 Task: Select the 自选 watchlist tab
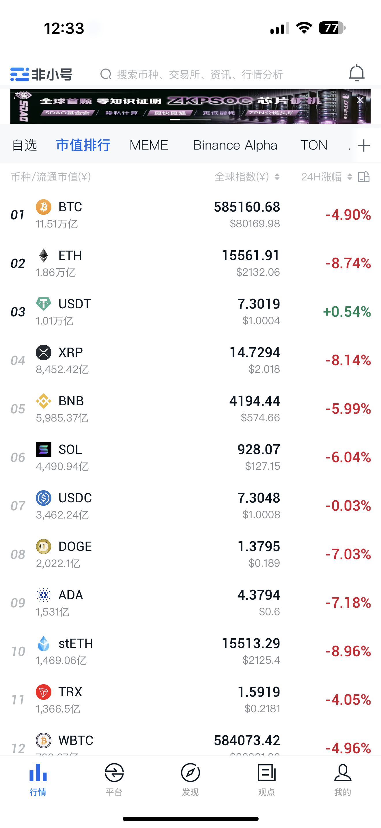[25, 145]
